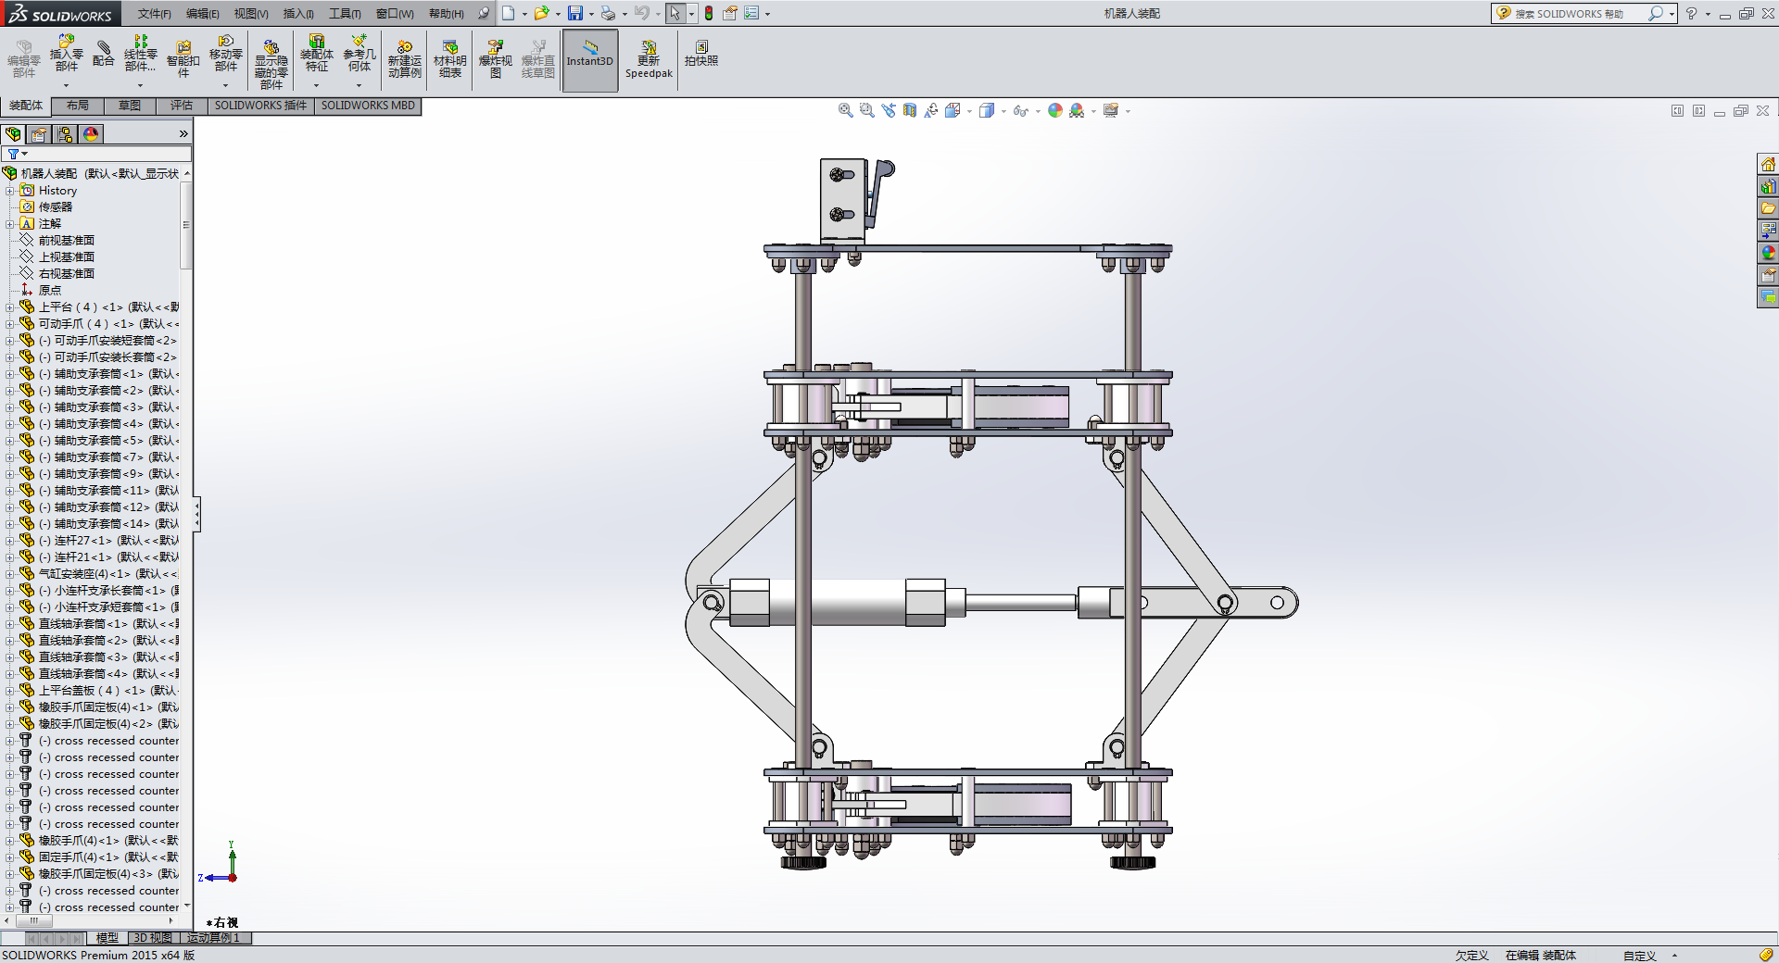Click Edit Appearance color sphere icon
The height and width of the screenshot is (963, 1779).
[x=1054, y=110]
